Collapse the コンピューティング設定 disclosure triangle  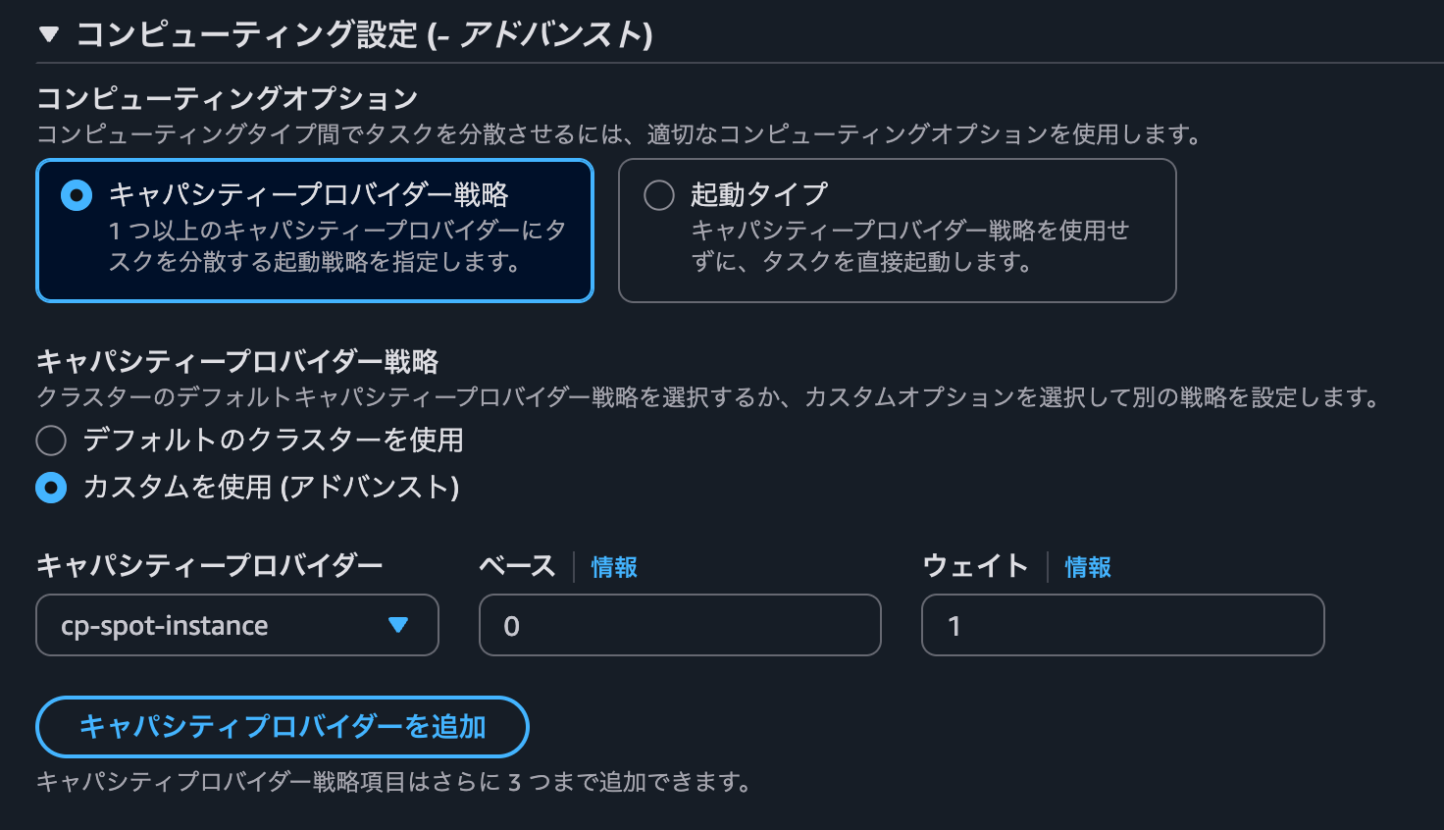click(x=46, y=31)
